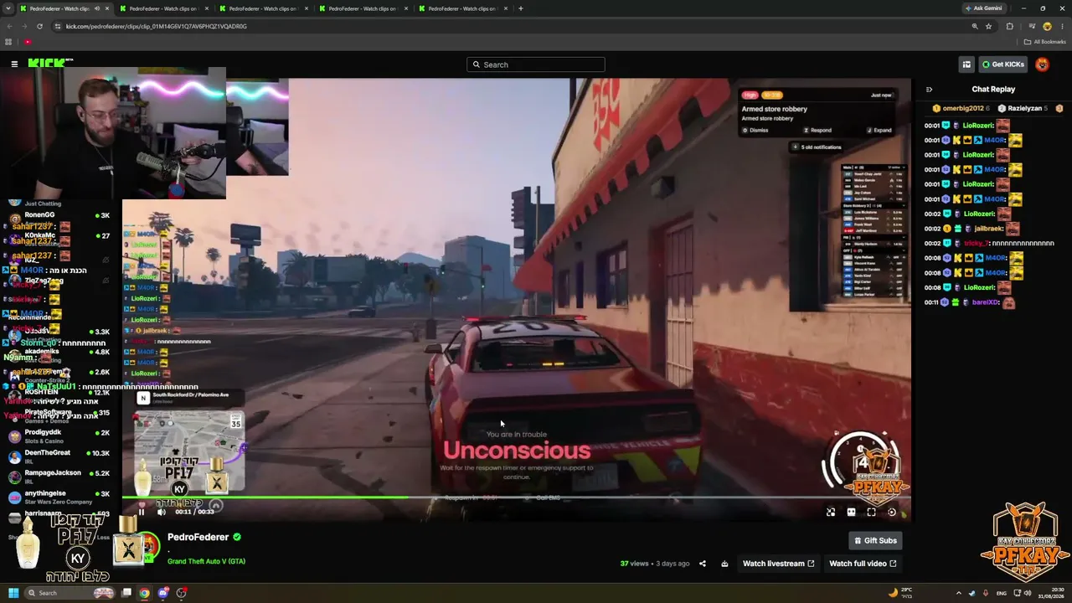1072x603 pixels.
Task: Open the player settings icon
Action: tap(892, 512)
